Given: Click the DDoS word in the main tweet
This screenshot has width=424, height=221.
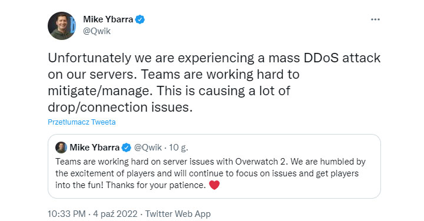Looking at the screenshot, I should click(322, 58).
